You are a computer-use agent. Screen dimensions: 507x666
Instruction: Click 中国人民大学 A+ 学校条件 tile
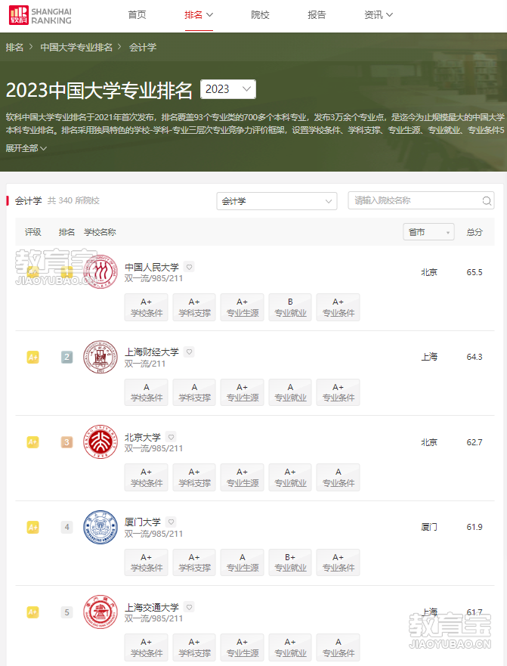[x=147, y=307]
